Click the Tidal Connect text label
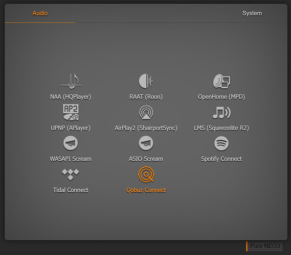 point(71,190)
